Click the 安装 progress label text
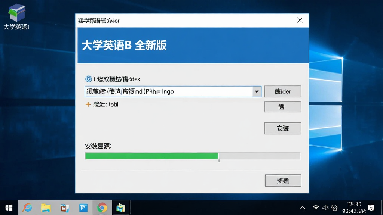 click(98, 146)
